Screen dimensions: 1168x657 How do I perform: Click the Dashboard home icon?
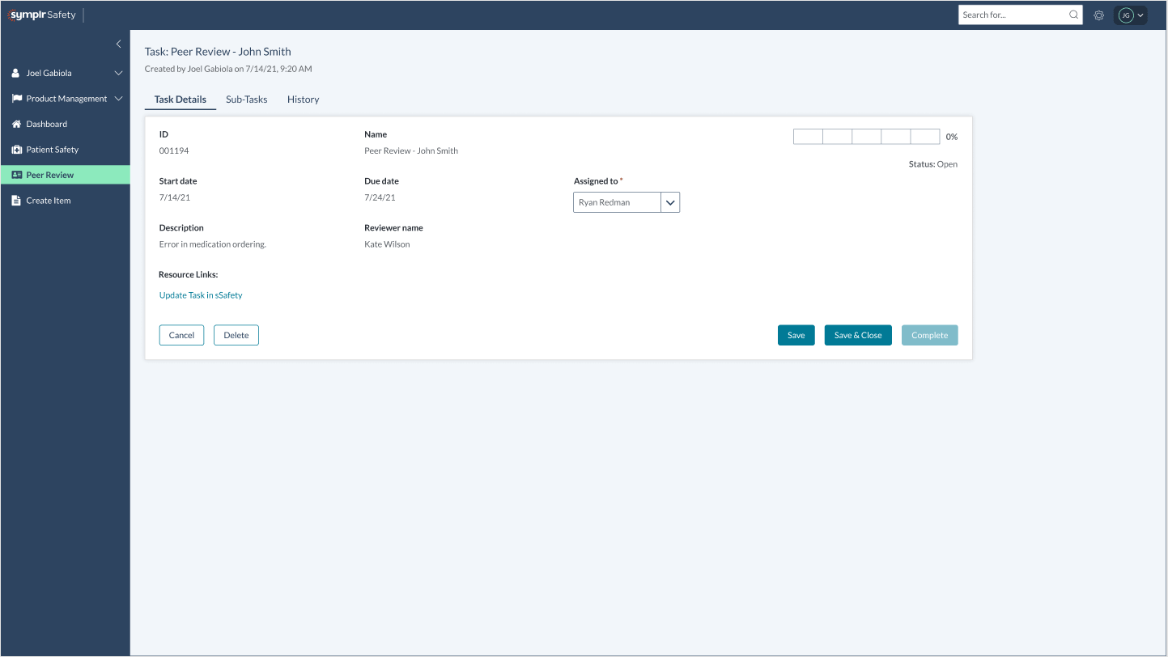point(16,124)
